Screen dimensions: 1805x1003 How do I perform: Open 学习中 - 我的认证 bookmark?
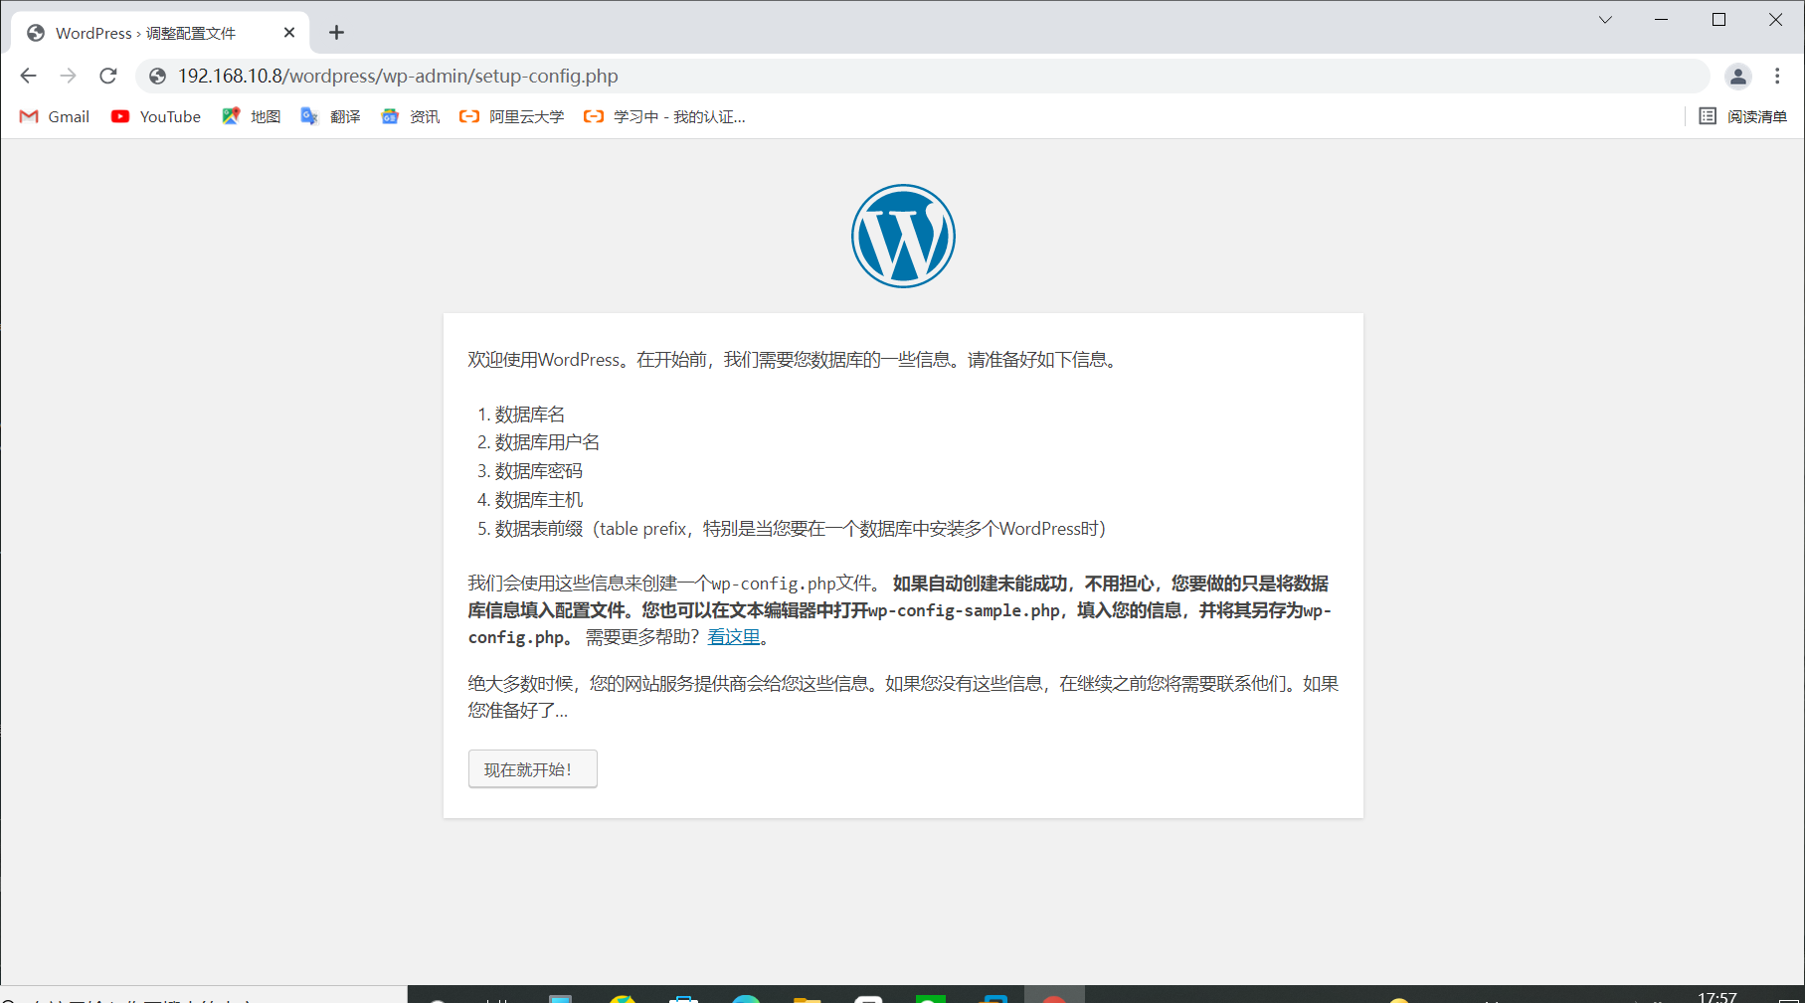point(664,116)
